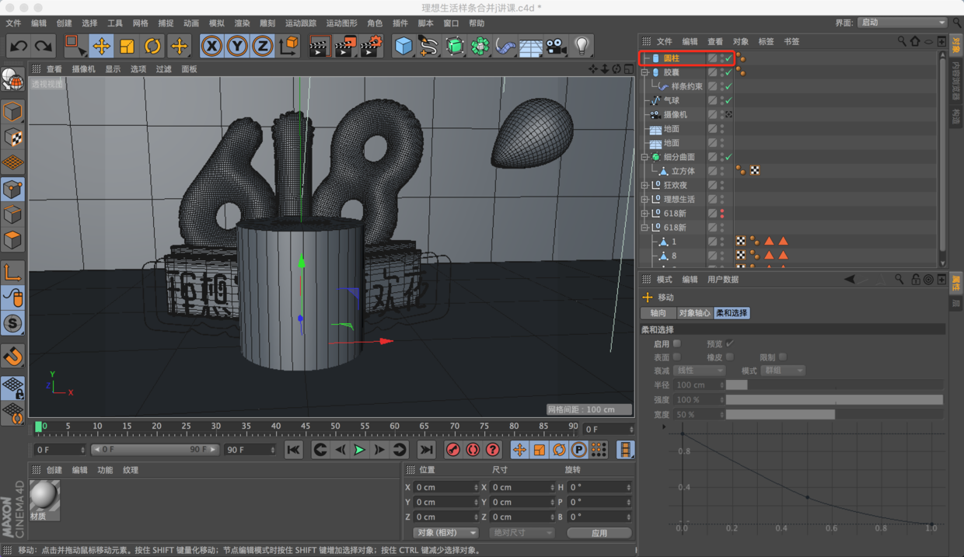Collapse the 细分曲面 object
Screen dimensions: 964x557
(644, 158)
